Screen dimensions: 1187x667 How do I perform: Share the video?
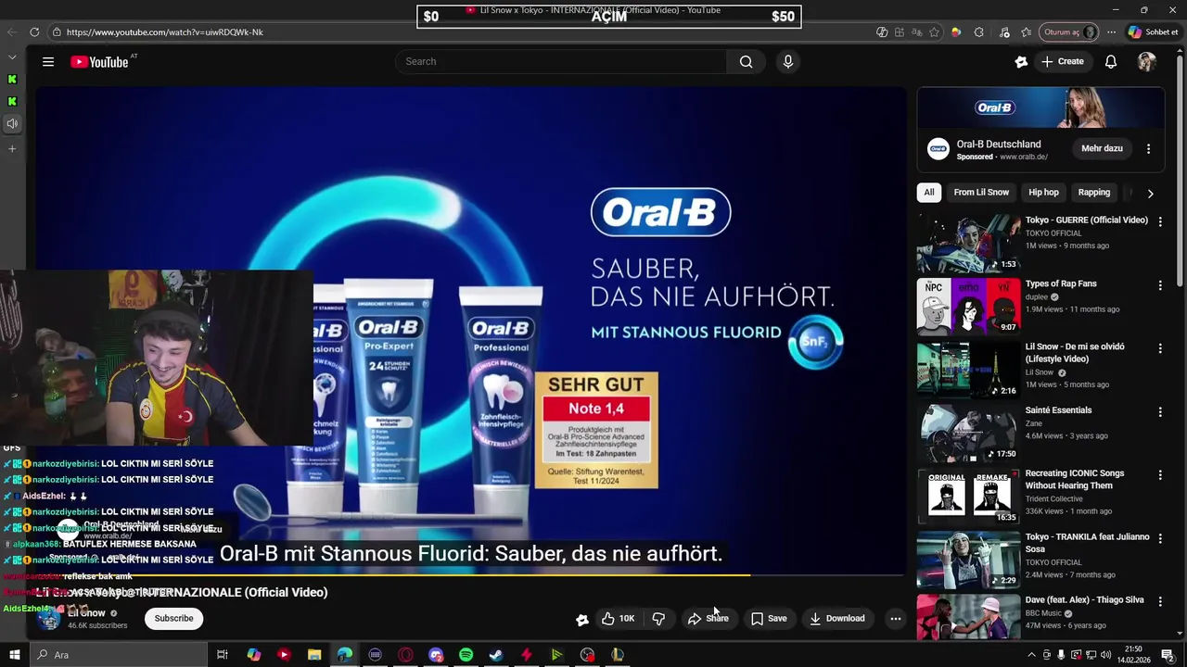708,619
